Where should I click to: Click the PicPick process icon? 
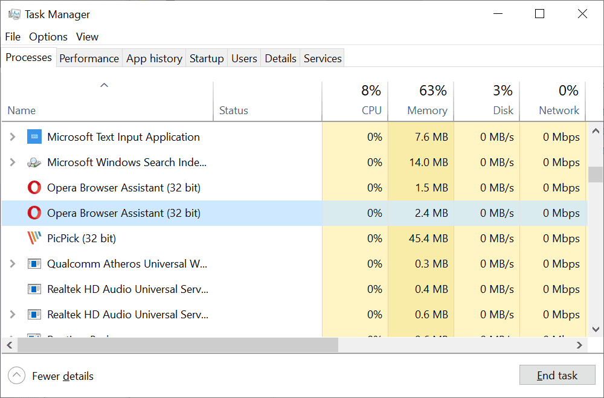point(34,239)
